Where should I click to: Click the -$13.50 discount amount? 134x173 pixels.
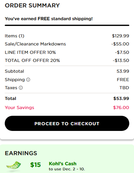[121, 61]
